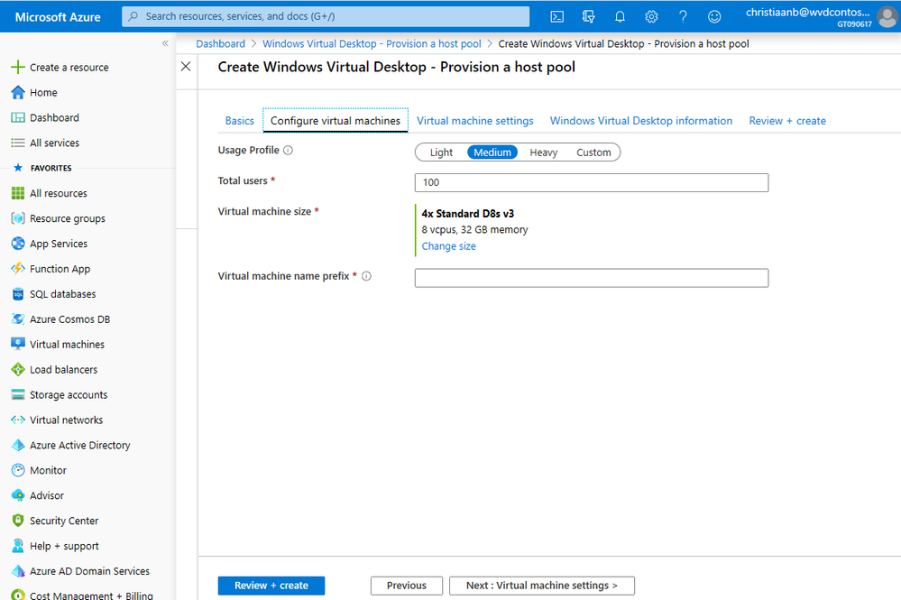Click the Help + support icon
The height and width of the screenshot is (600, 901).
18,546
